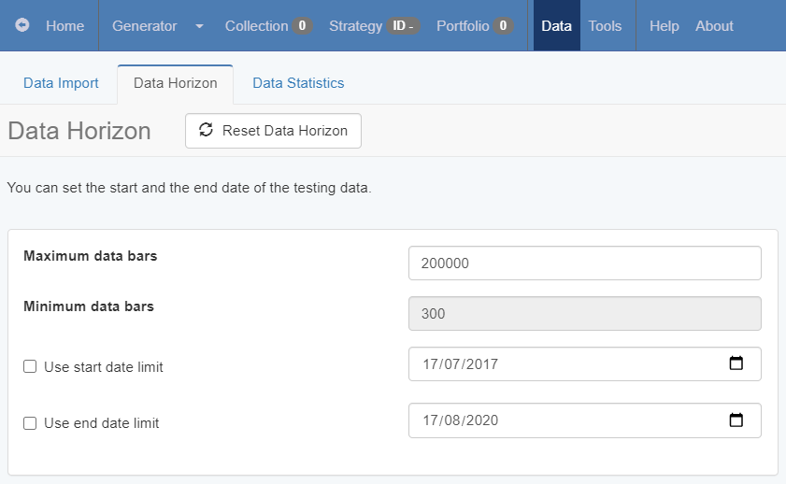Open the Tools menu item

pyautogui.click(x=605, y=26)
